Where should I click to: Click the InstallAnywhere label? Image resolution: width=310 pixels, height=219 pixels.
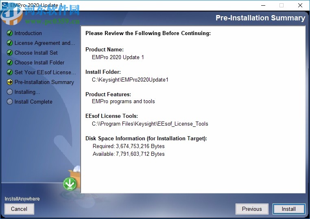pyautogui.click(x=22, y=199)
